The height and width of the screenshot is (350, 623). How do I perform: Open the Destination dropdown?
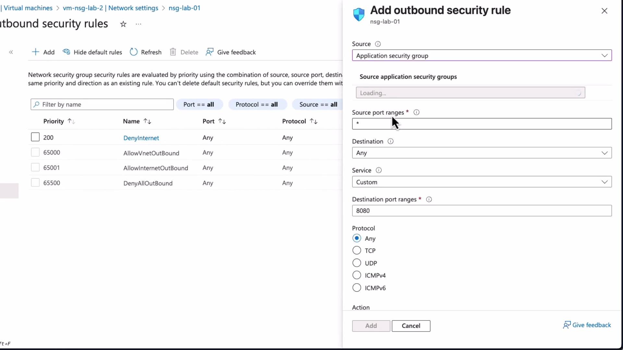[x=482, y=153]
